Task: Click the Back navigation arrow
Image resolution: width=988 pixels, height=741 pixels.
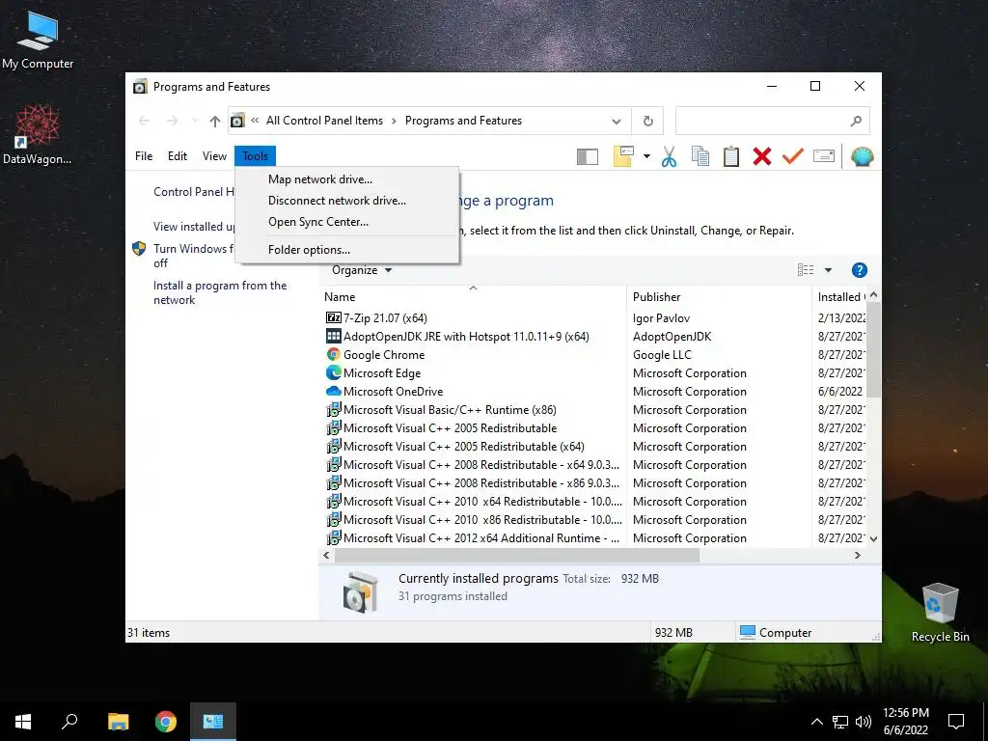Action: (145, 121)
